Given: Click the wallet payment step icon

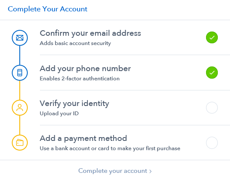Looking at the screenshot, I should coord(20,143).
